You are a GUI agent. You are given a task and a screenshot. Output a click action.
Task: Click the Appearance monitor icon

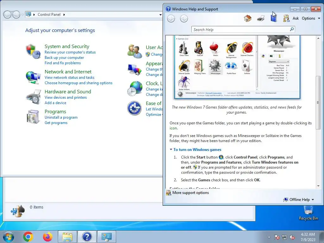tap(134, 70)
